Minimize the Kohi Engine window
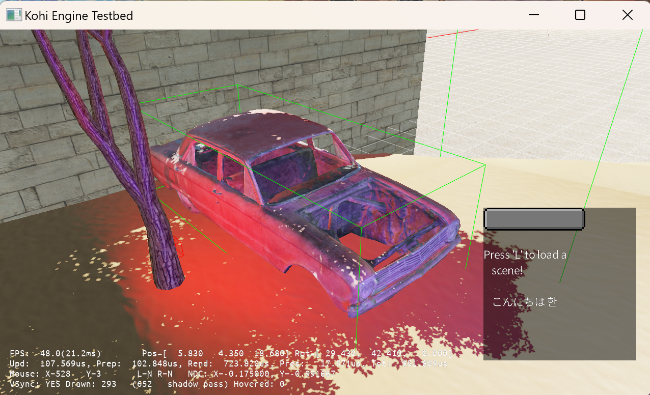 pos(533,15)
